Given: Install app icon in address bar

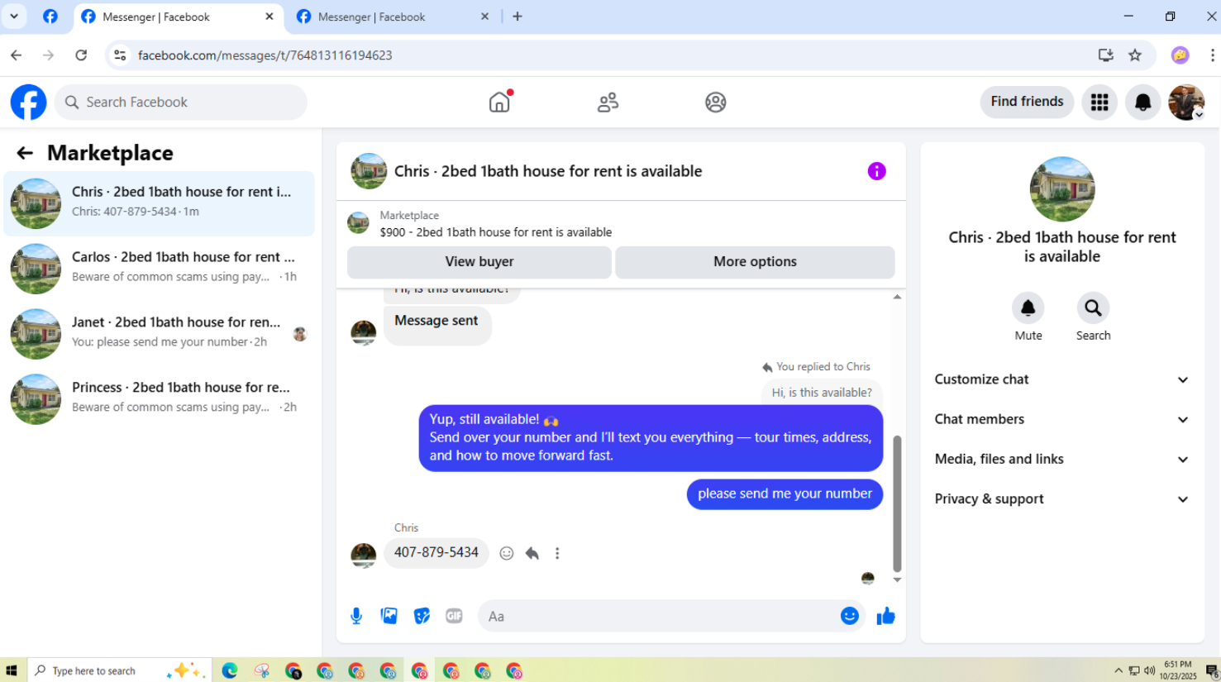Looking at the screenshot, I should click(1105, 55).
